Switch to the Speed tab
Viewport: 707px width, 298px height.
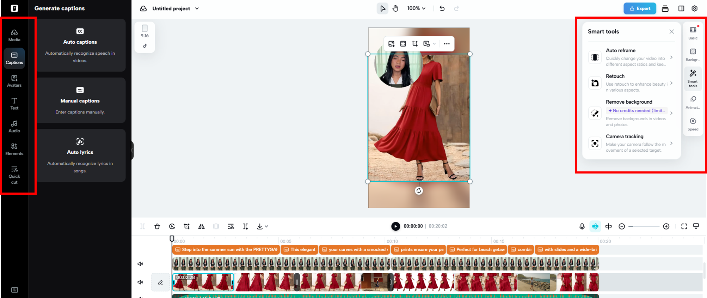(693, 124)
